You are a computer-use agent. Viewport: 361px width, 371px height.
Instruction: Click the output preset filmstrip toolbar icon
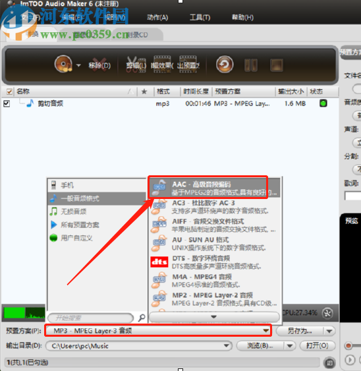[x=188, y=65]
